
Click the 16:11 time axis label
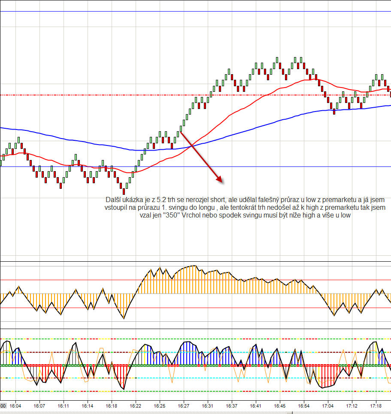[x=64, y=406]
